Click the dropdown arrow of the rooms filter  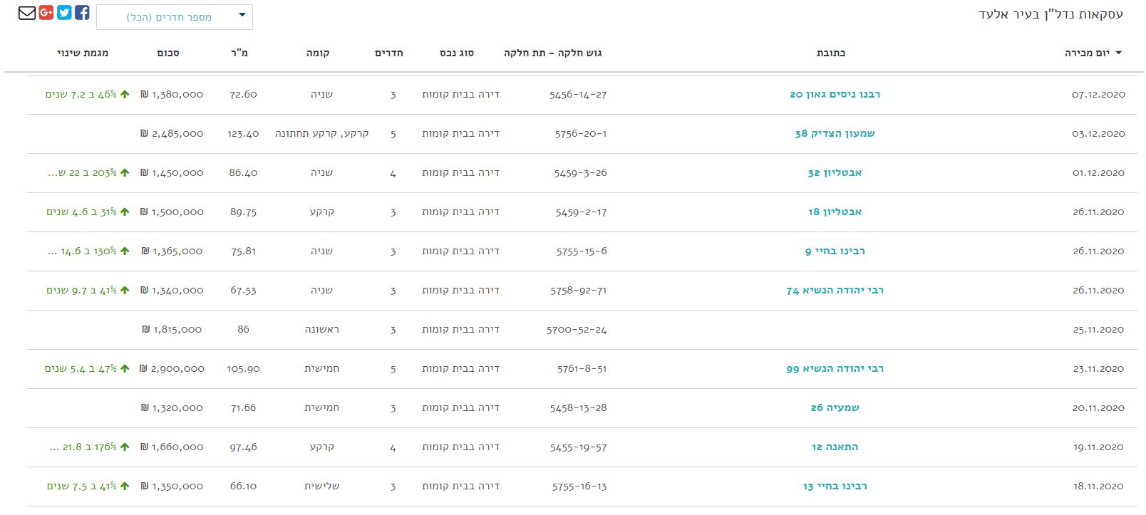[242, 15]
